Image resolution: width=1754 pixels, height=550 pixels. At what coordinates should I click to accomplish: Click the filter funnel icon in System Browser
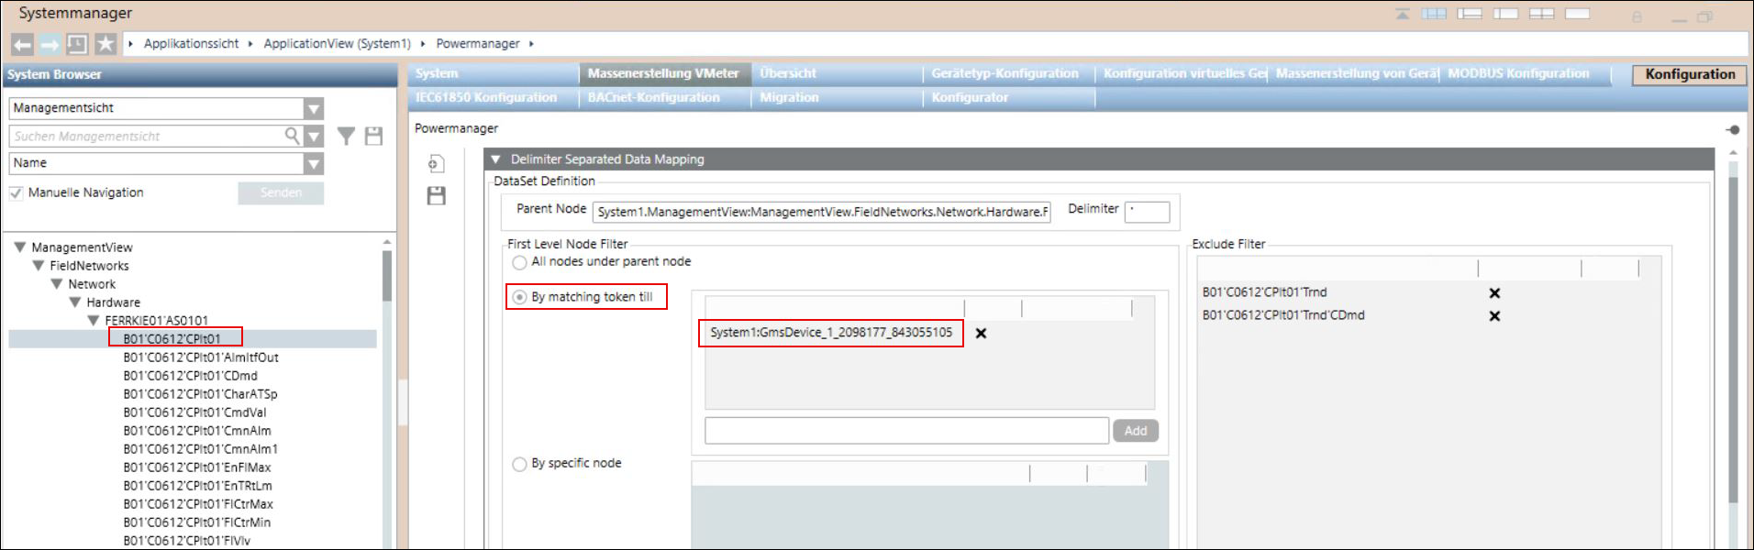point(346,137)
